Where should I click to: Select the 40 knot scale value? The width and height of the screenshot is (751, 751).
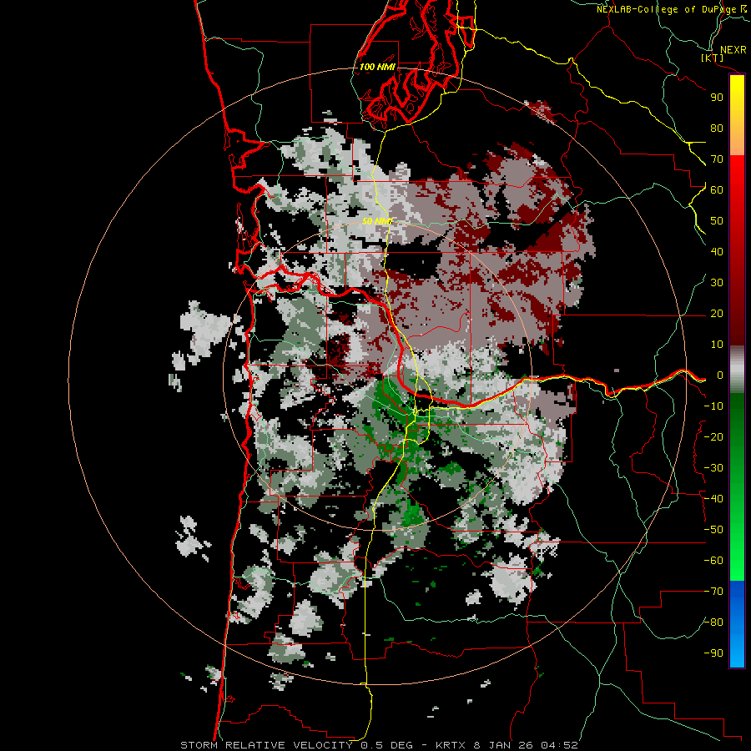tap(717, 252)
